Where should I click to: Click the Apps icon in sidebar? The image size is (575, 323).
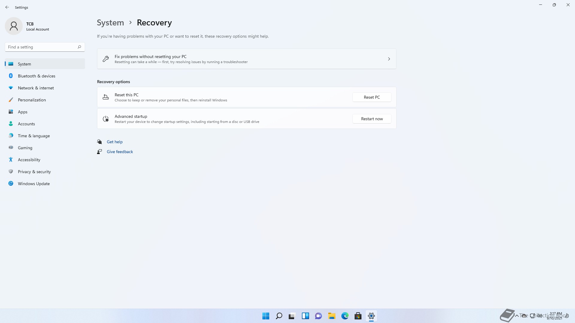[x=11, y=112]
